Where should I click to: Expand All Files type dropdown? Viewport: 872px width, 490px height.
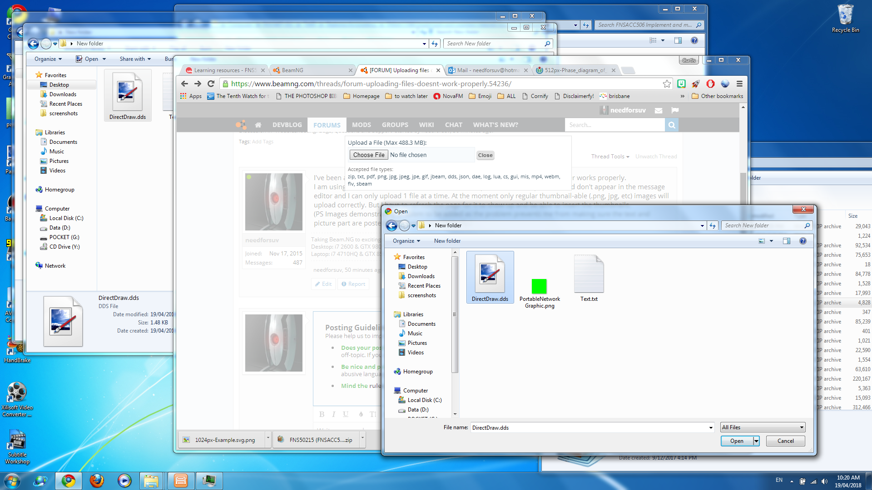802,427
